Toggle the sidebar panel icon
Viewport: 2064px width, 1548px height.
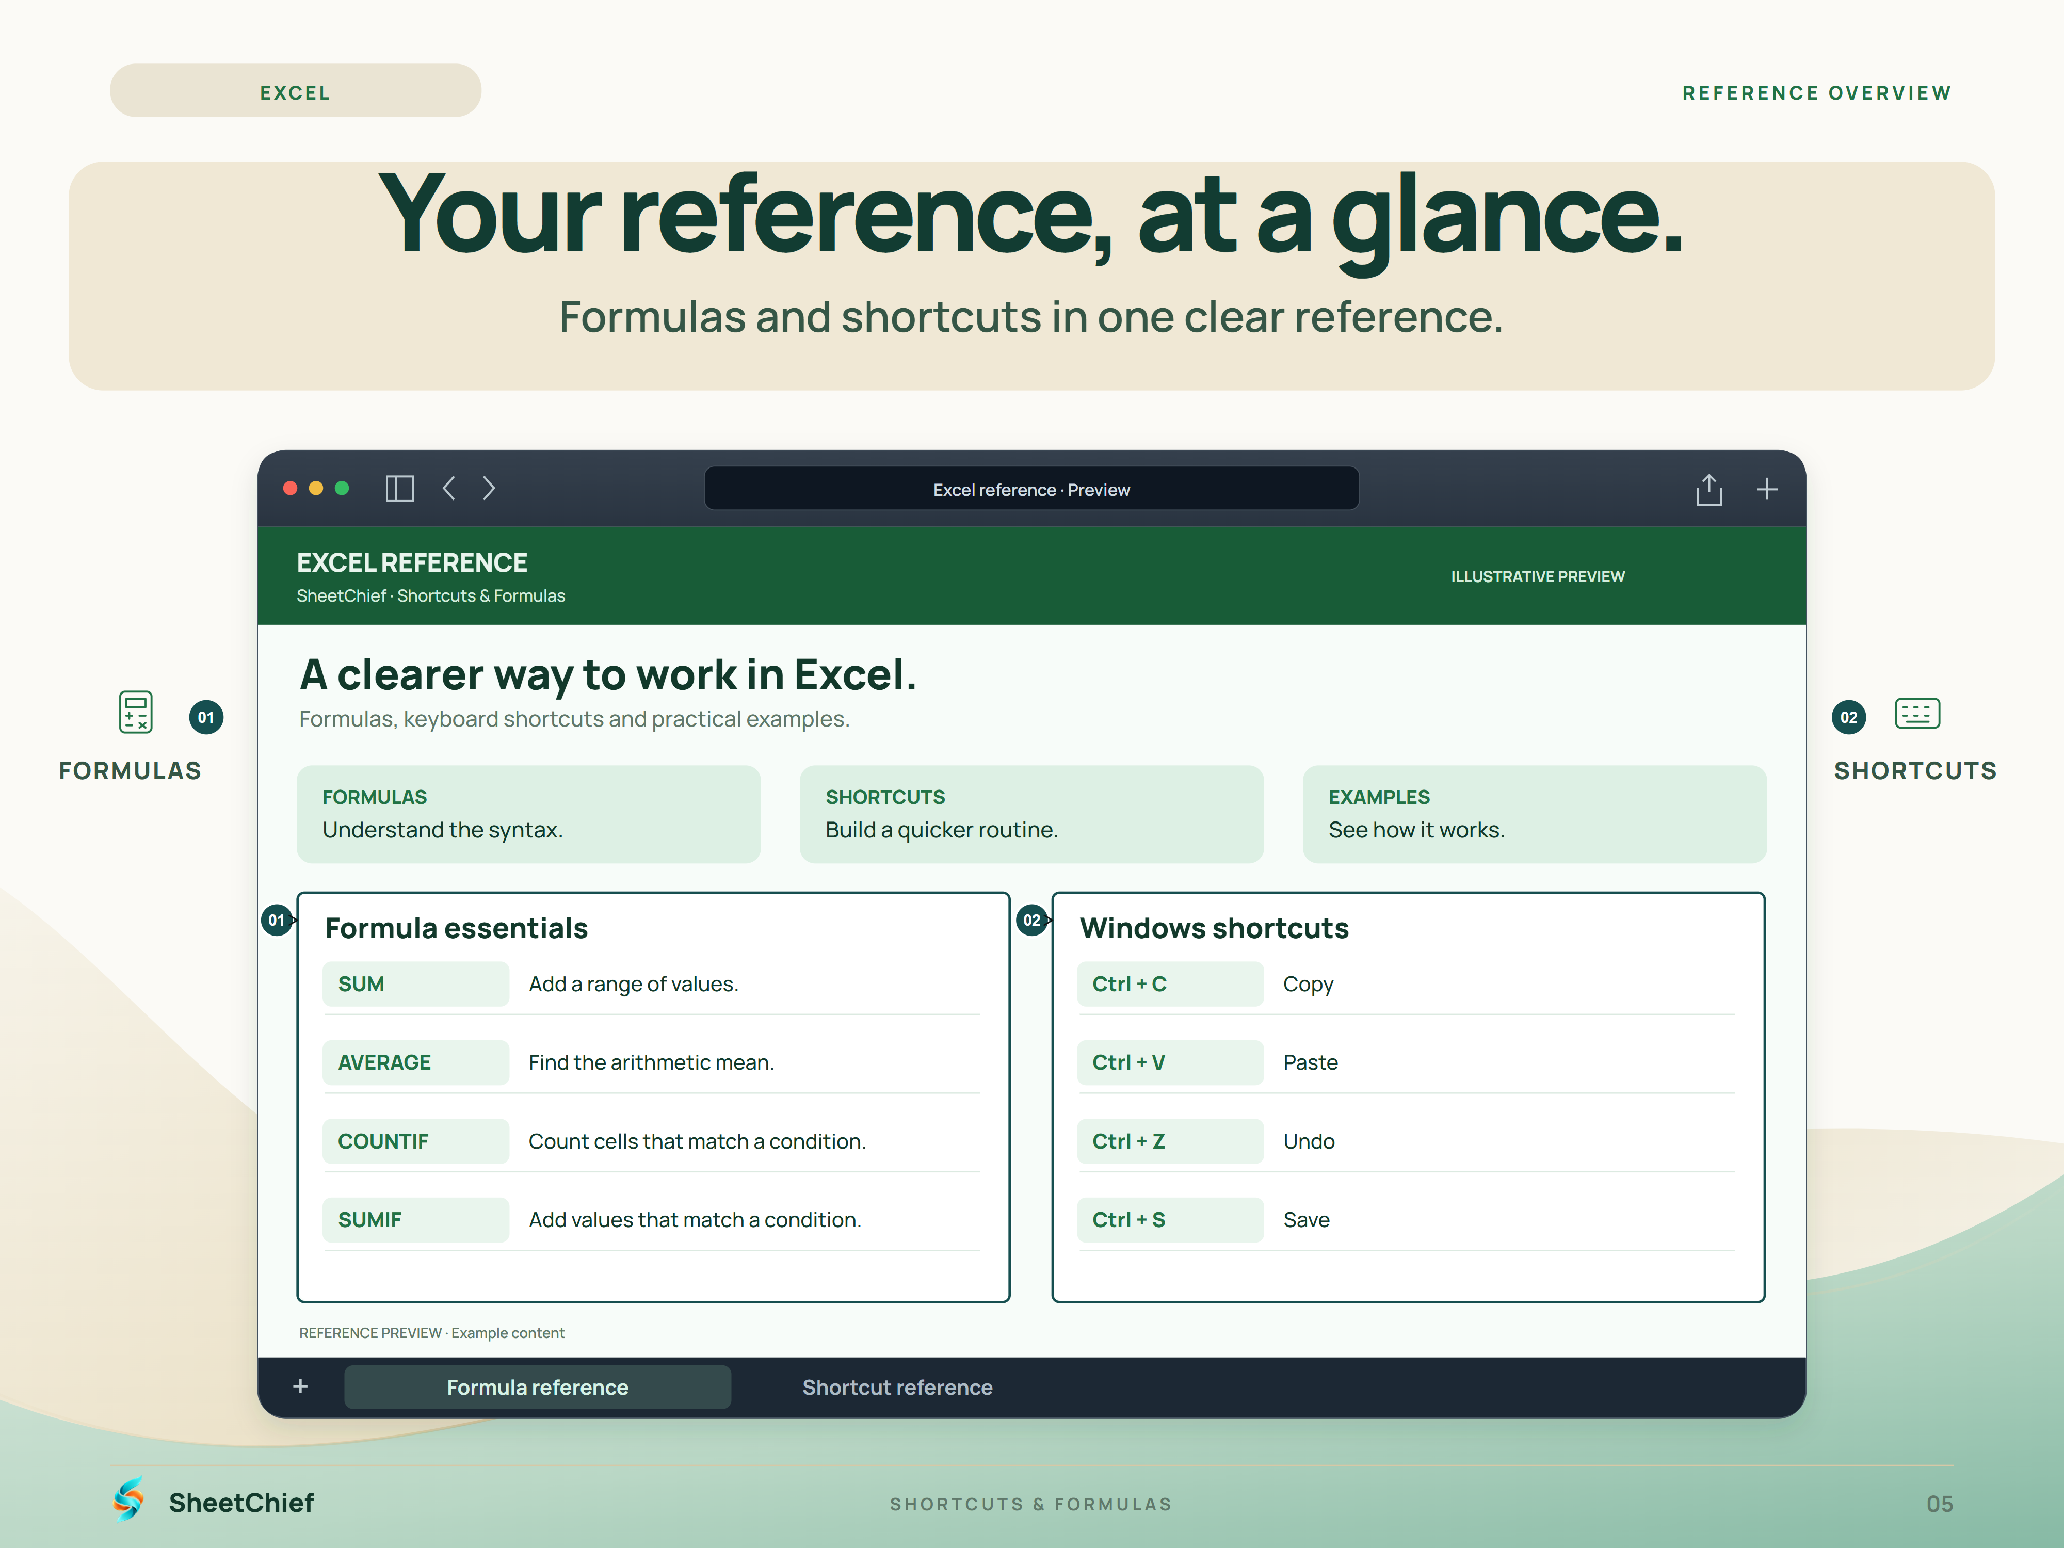click(399, 489)
